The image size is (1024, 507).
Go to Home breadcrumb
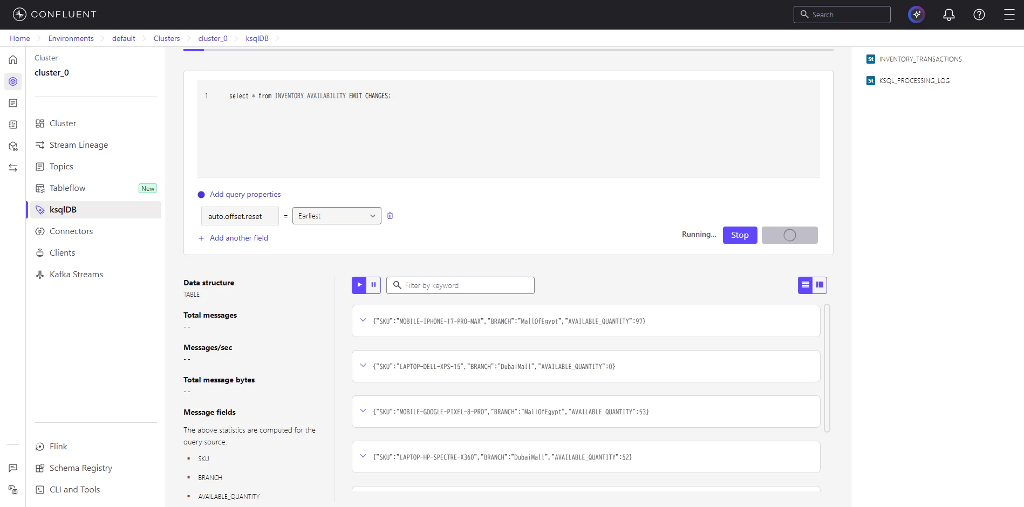coord(20,38)
